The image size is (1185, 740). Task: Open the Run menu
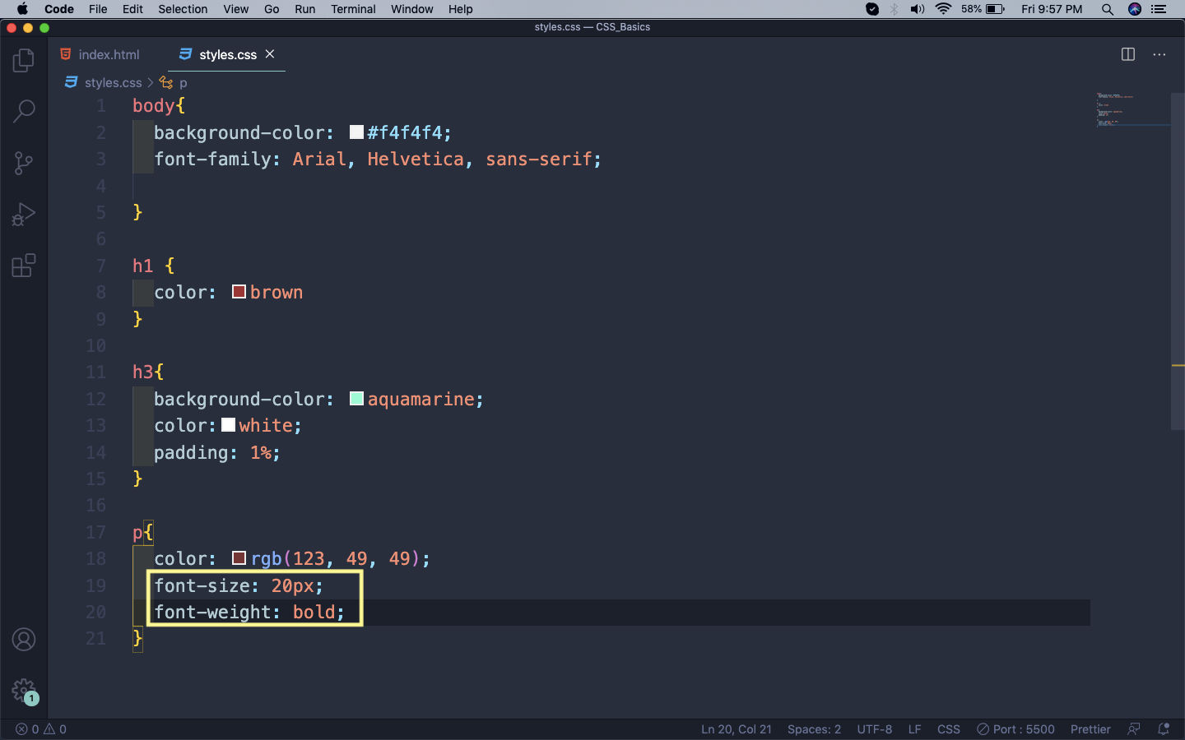coord(304,9)
